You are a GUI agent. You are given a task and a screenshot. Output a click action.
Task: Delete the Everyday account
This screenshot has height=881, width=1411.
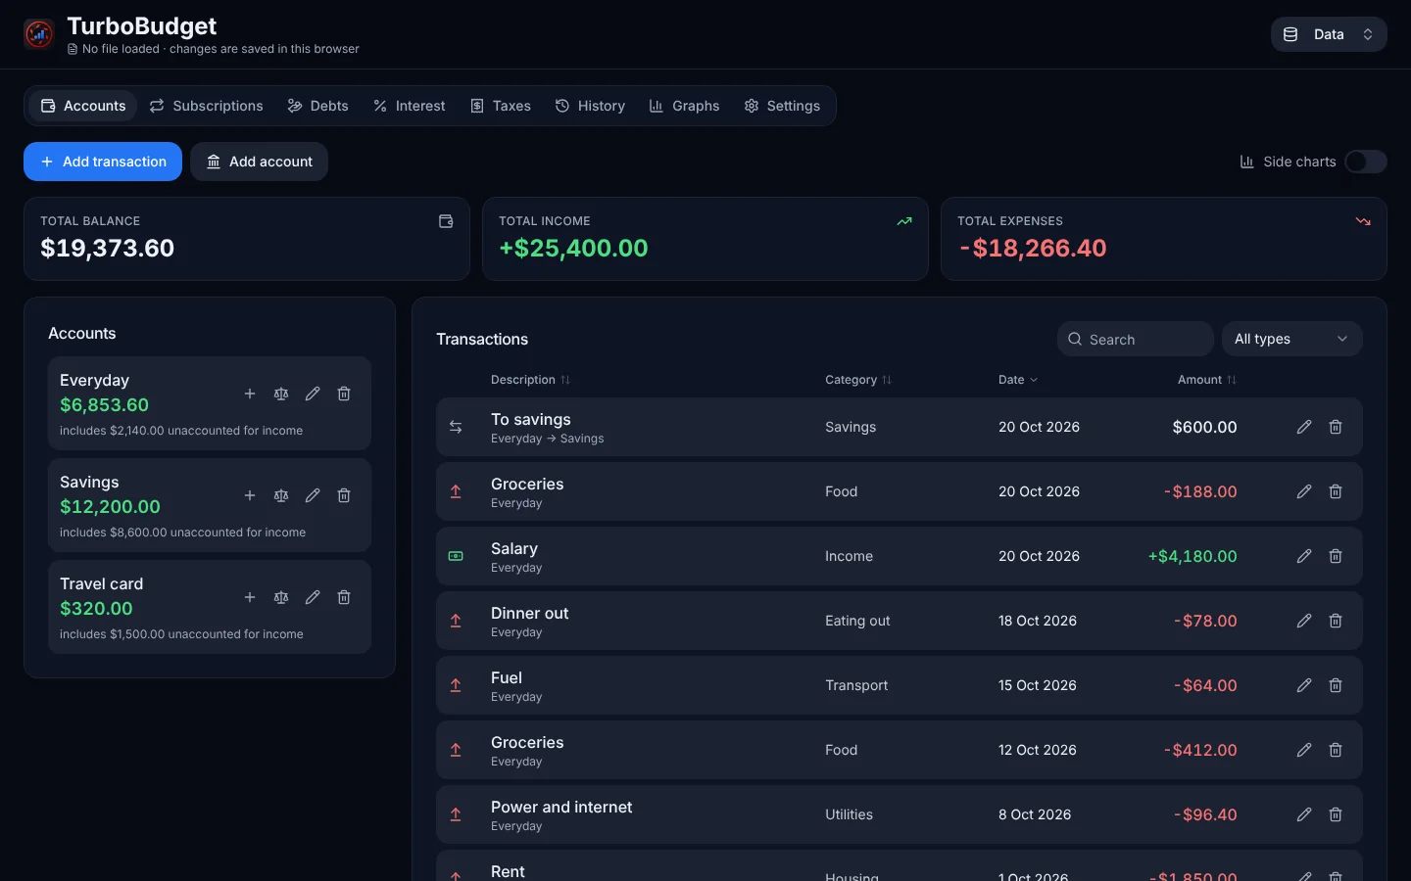[344, 394]
